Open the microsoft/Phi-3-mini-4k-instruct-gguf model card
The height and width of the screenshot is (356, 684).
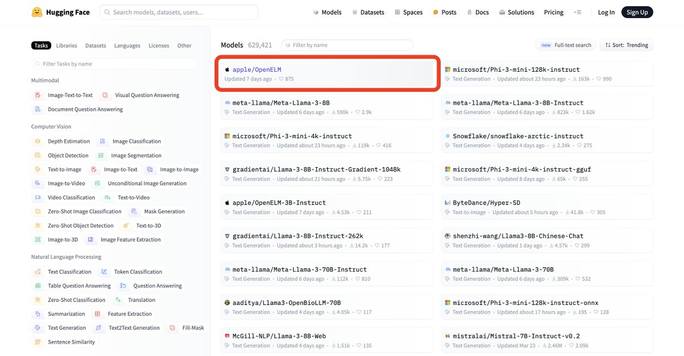pos(547,174)
